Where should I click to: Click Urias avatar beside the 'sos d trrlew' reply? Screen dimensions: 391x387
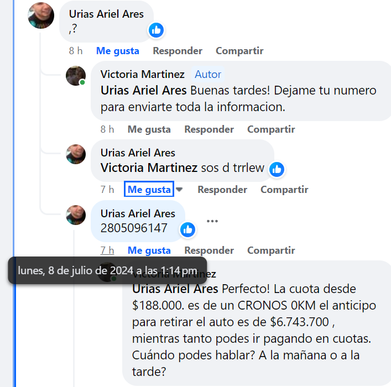pyautogui.click(x=76, y=154)
